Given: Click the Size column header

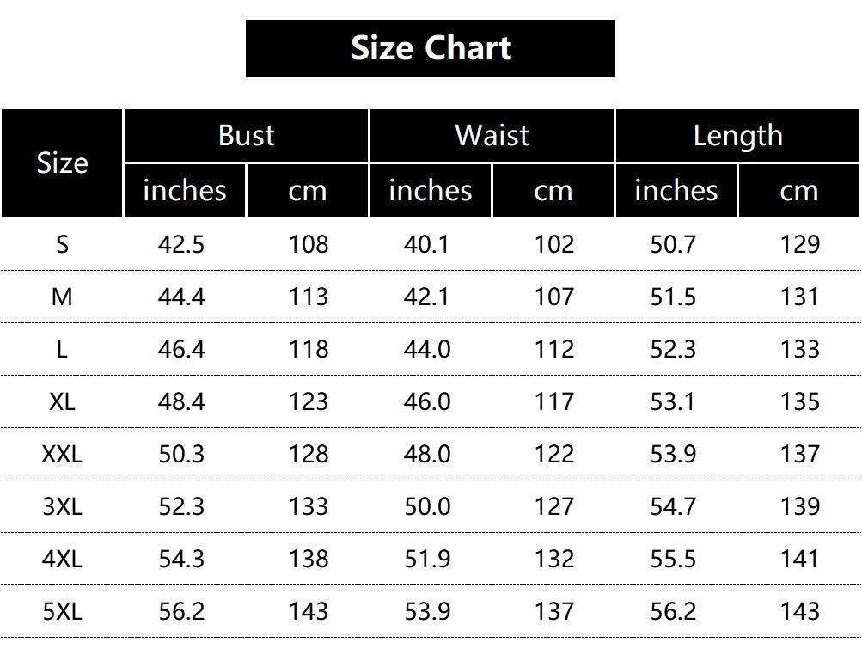Looking at the screenshot, I should [x=62, y=163].
